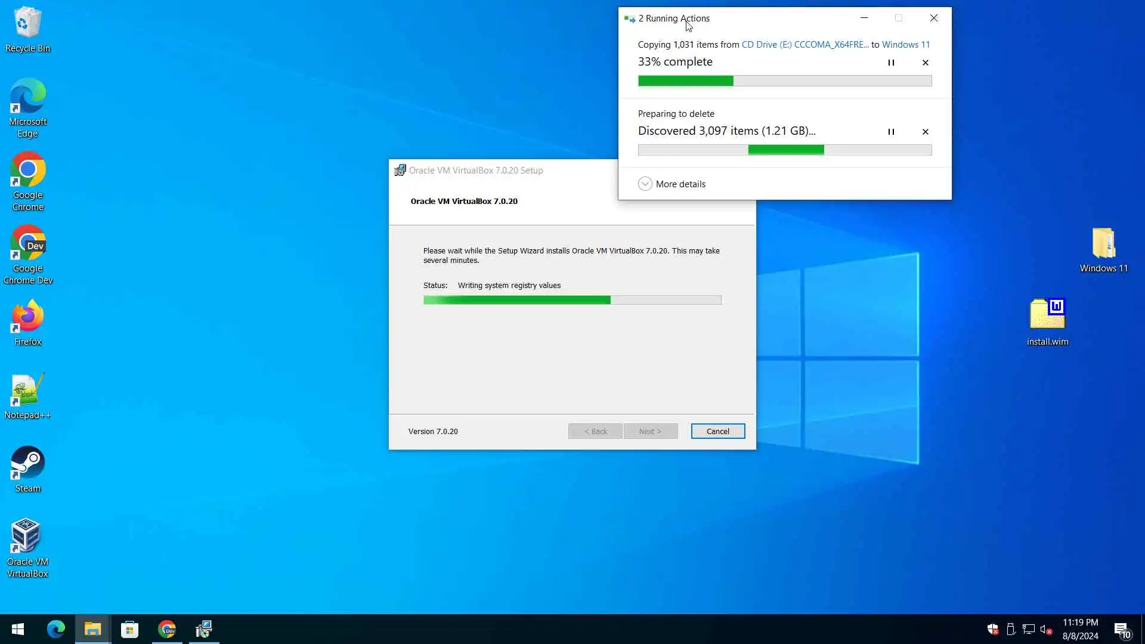Pause the Preparing to delete operation
Image resolution: width=1145 pixels, height=644 pixels.
891,132
